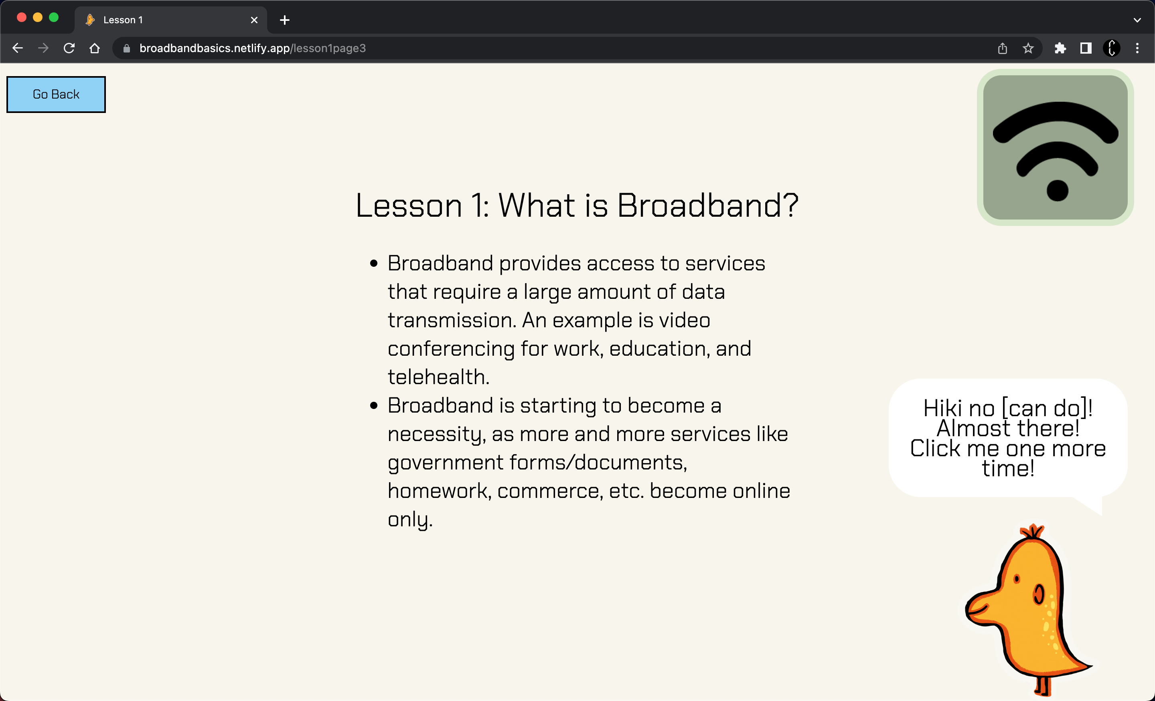The width and height of the screenshot is (1155, 701).
Task: Bookmark this page with the star
Action: coord(1028,48)
